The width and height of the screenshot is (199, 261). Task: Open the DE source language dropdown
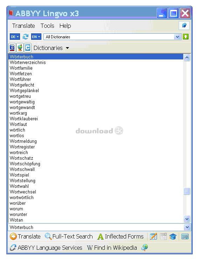15,37
